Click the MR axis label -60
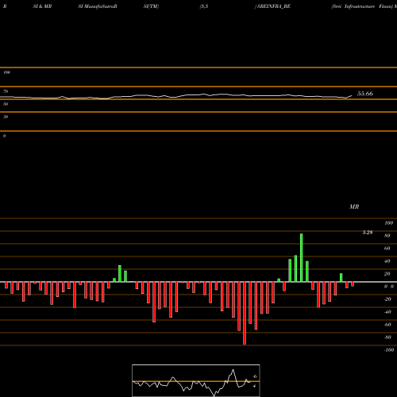The height and width of the screenshot is (397, 397). [x=387, y=325]
